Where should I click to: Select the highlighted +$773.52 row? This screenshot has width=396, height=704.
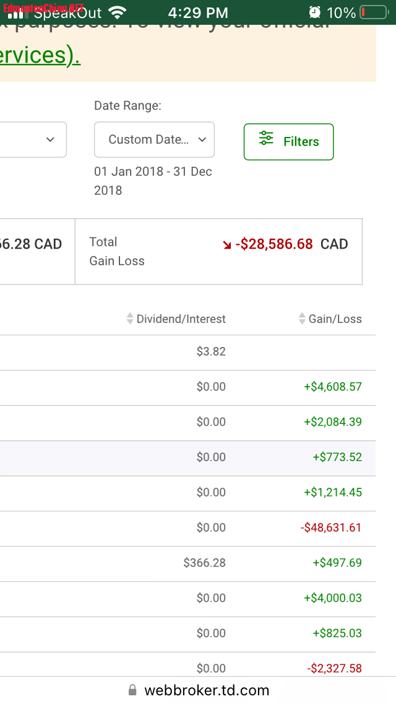(186, 457)
